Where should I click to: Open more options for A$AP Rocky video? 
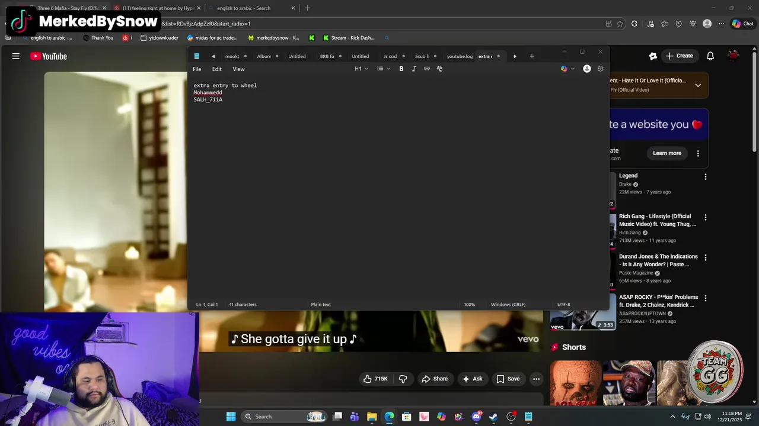click(705, 298)
